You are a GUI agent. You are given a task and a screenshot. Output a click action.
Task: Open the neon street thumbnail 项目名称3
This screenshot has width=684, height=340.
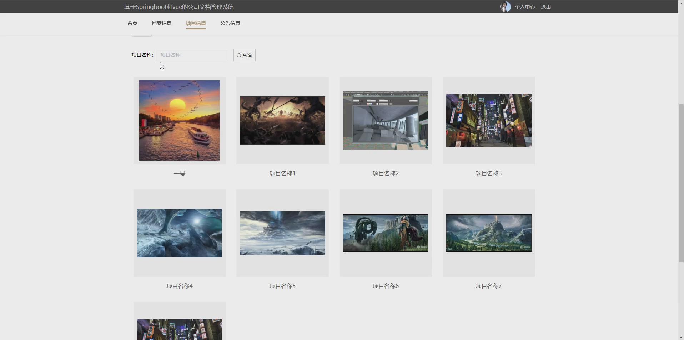pyautogui.click(x=489, y=120)
